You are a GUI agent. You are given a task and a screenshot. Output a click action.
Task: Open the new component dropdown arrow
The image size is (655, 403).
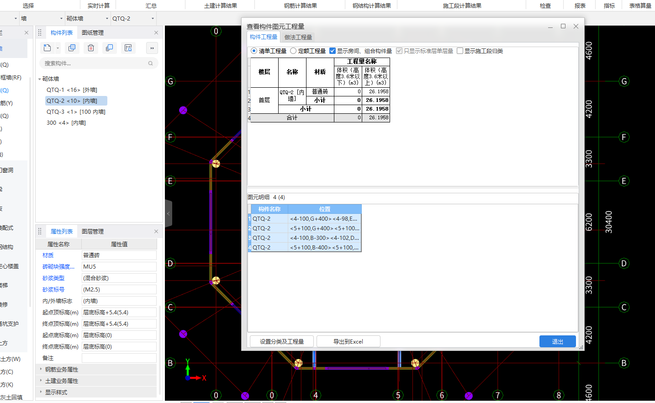(58, 48)
